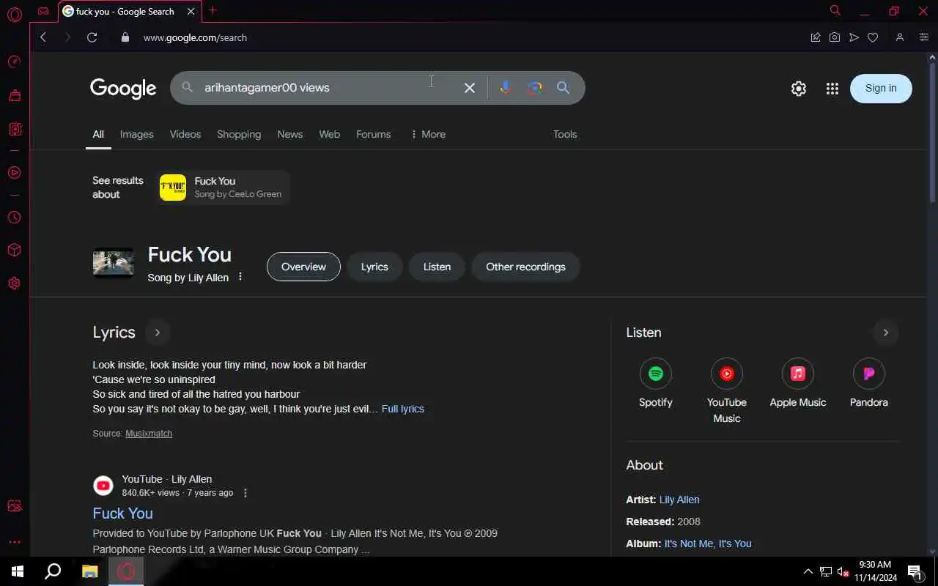Screen dimensions: 938x586
Task: Open options menu beside Lily Allen
Action: [x=240, y=277]
